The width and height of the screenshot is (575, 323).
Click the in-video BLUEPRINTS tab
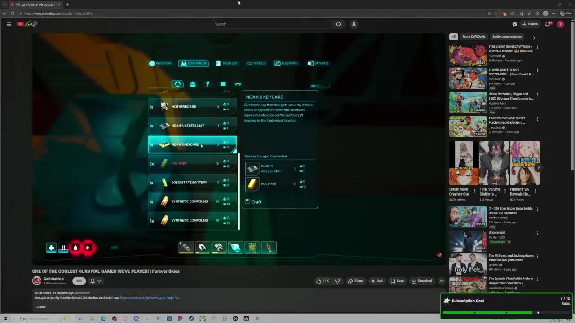(286, 63)
